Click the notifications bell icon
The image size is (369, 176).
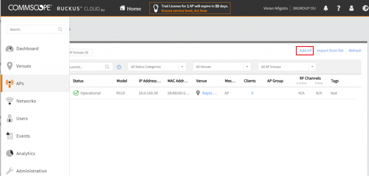pyautogui.click(x=326, y=8)
